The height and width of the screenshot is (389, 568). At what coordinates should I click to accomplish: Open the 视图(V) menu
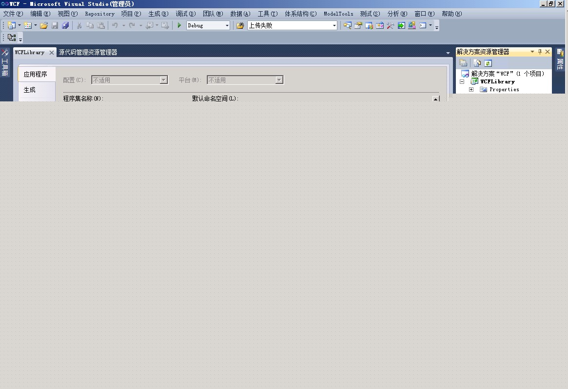click(68, 14)
